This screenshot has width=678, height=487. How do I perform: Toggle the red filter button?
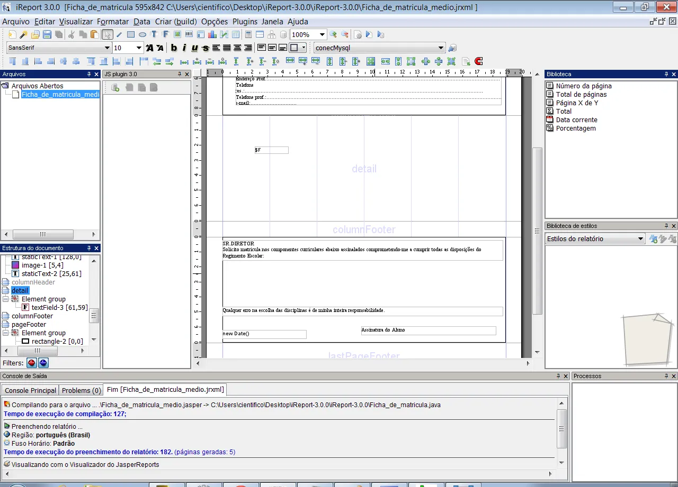point(32,363)
